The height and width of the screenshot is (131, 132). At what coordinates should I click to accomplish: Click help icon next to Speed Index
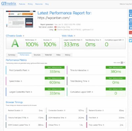coord(21,81)
